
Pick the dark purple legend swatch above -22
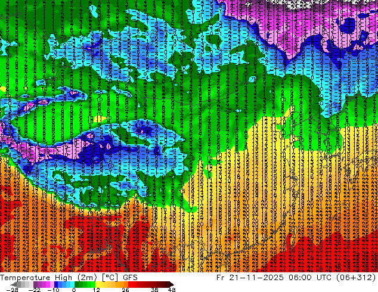(35, 284)
